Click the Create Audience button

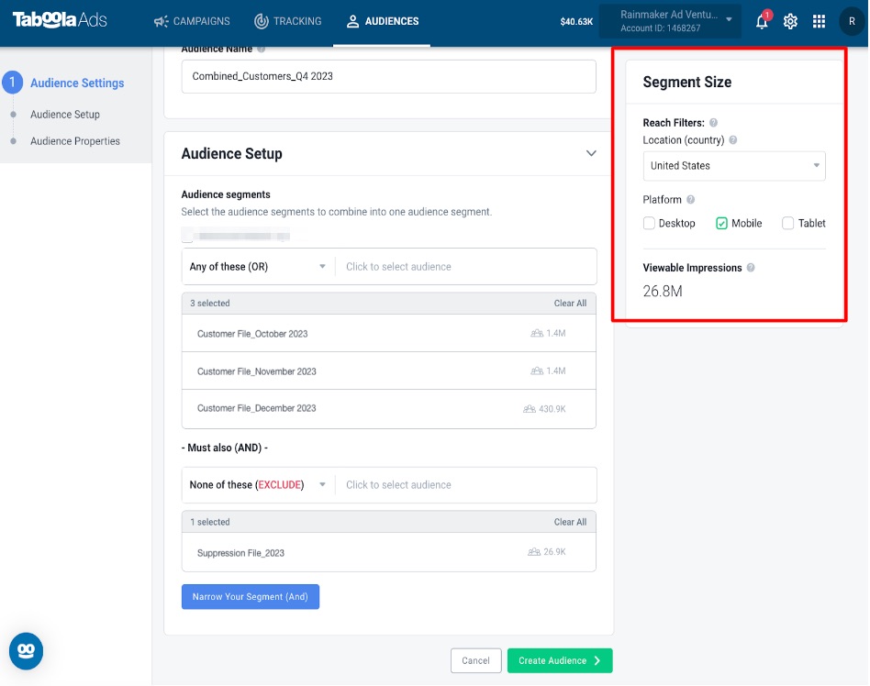point(560,660)
